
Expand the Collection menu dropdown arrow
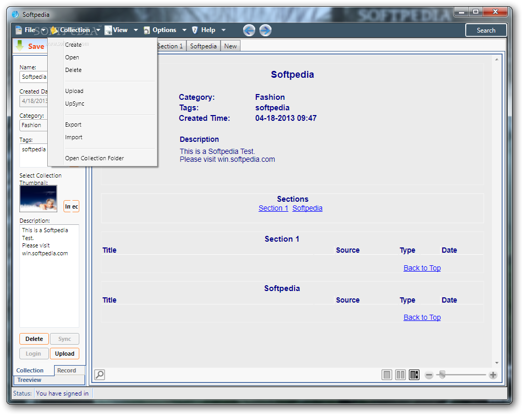[x=98, y=30]
